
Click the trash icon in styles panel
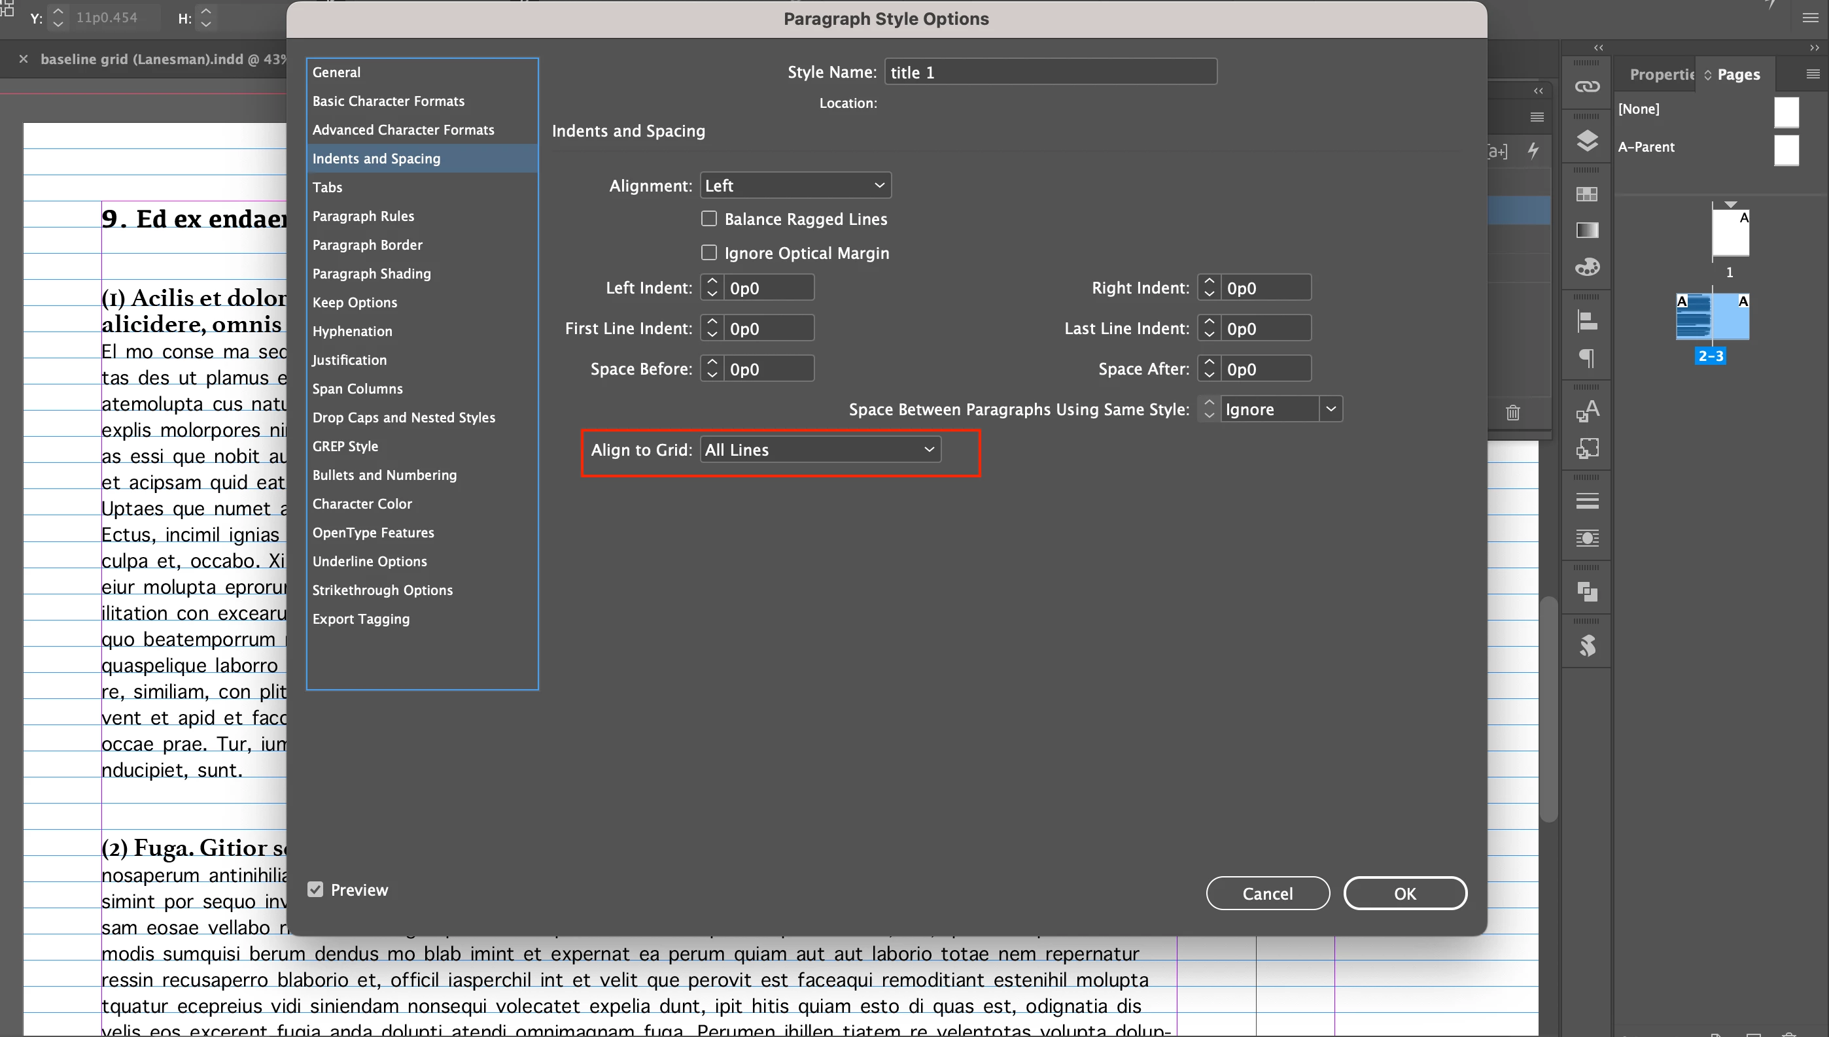tap(1512, 413)
